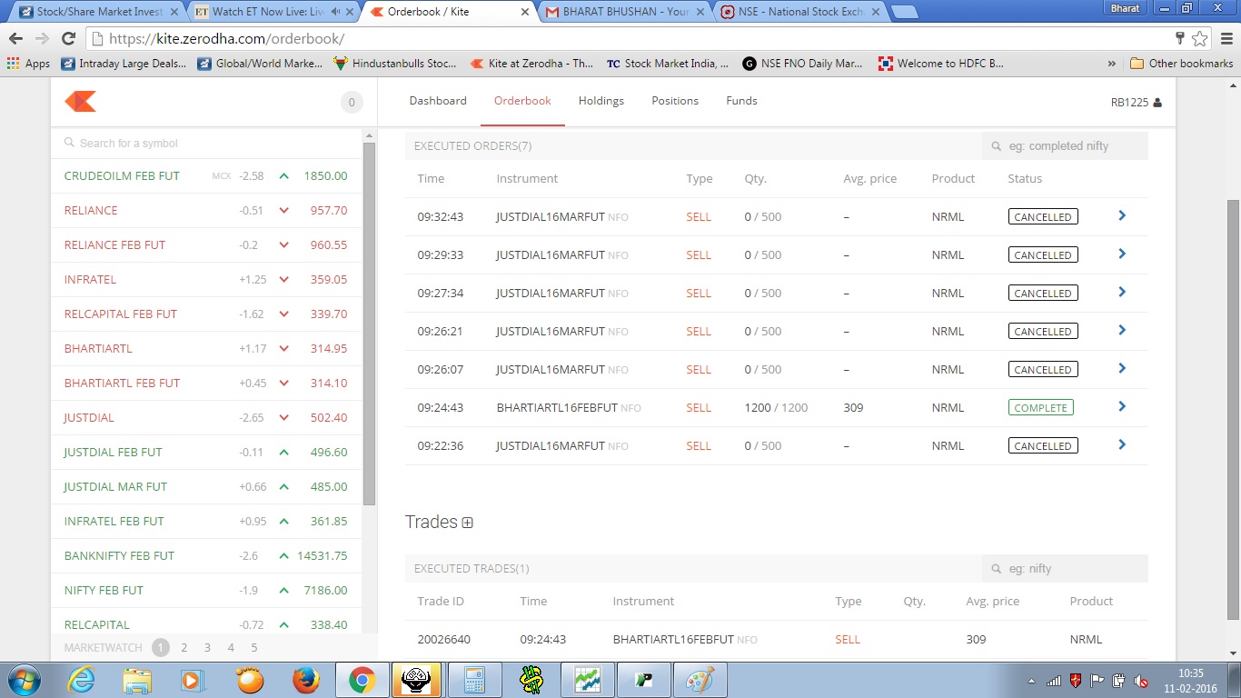Image resolution: width=1241 pixels, height=698 pixels.
Task: Click trade ID 20026640
Action: pos(444,640)
